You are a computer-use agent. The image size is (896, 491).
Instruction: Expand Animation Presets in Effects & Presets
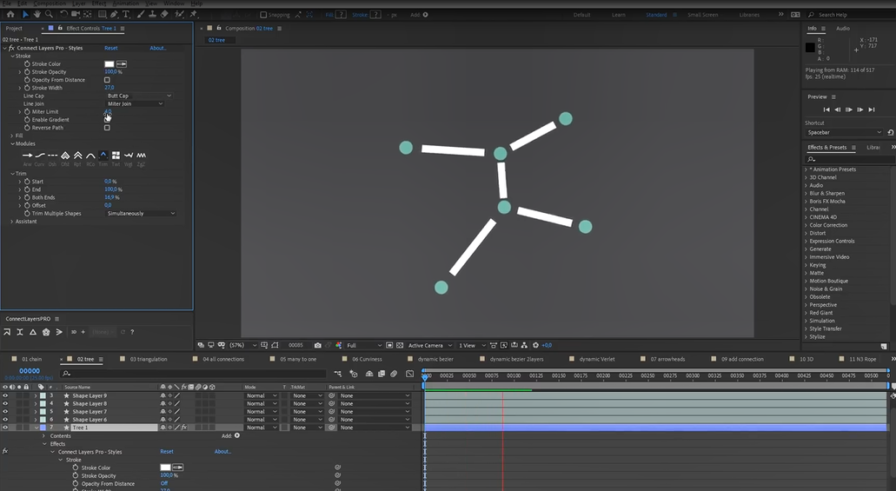pyautogui.click(x=806, y=169)
